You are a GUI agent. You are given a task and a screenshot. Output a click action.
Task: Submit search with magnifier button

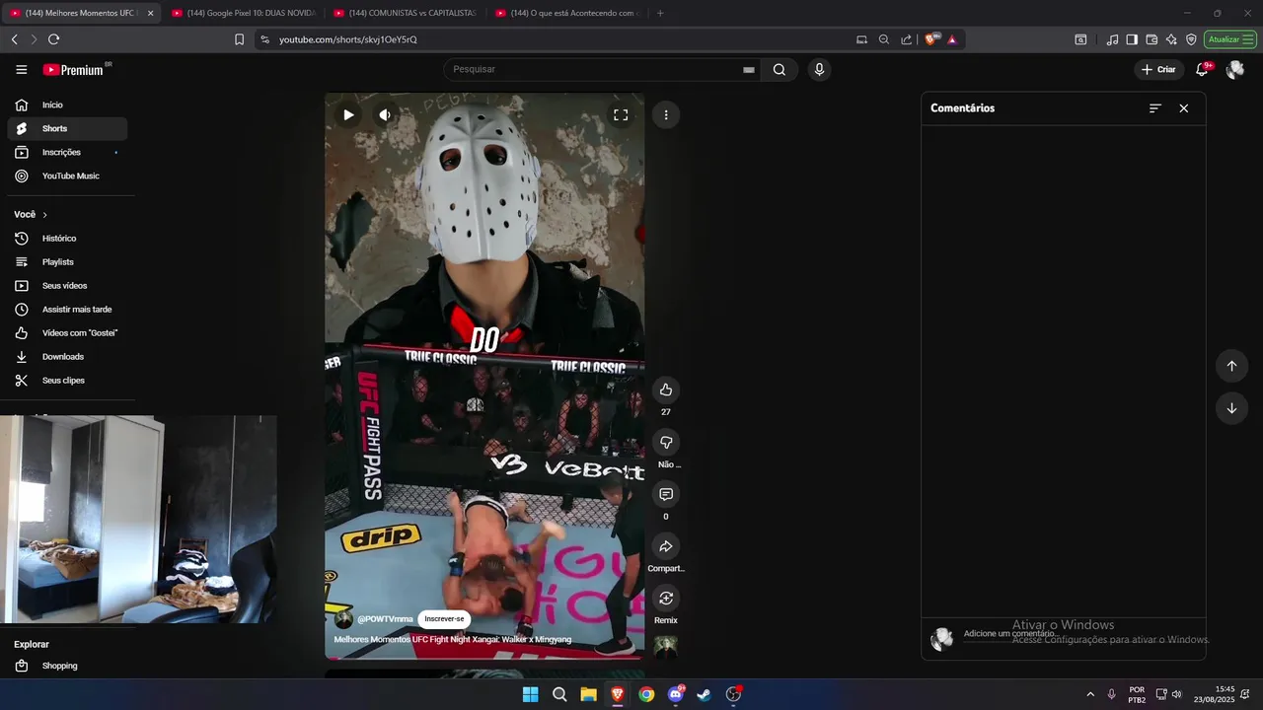pyautogui.click(x=780, y=69)
